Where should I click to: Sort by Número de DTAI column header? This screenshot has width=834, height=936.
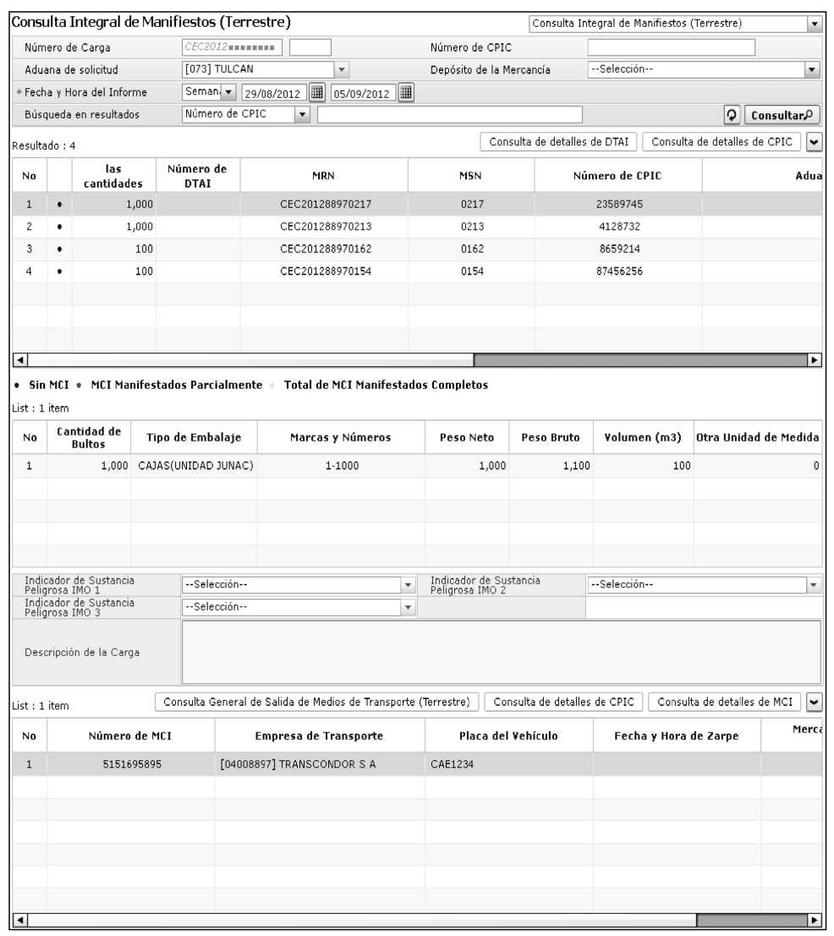pyautogui.click(x=198, y=176)
